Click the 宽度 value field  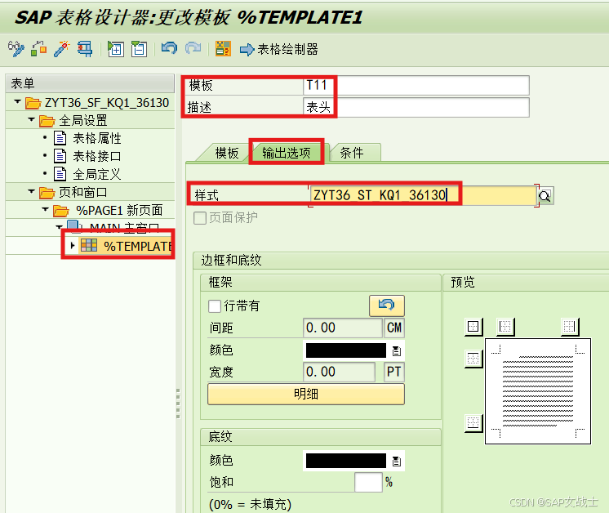tap(339, 372)
